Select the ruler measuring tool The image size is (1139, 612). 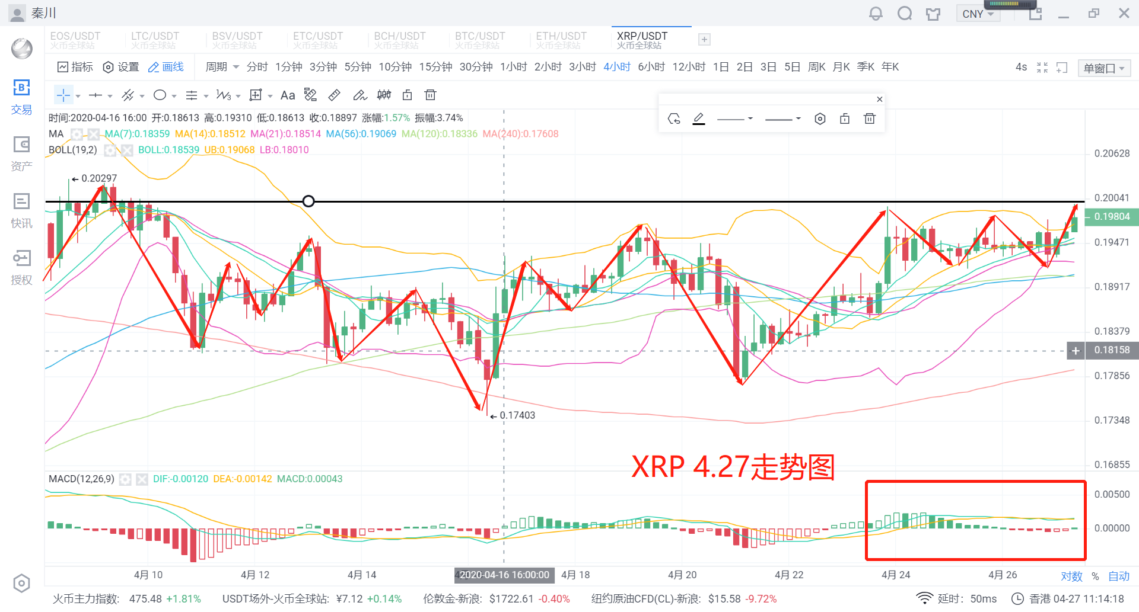[x=335, y=95]
